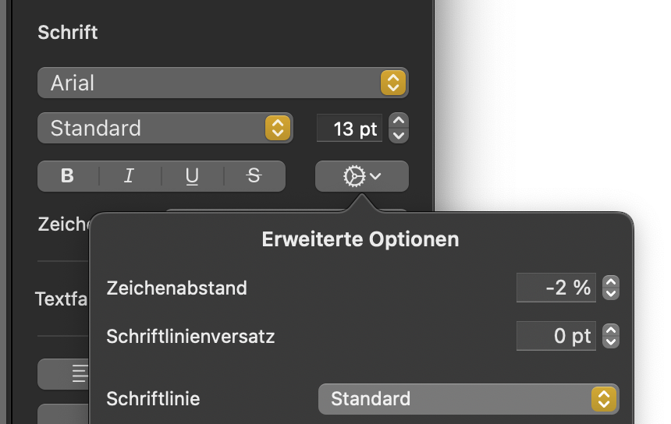Click the 13 pt font size field

tap(350, 129)
